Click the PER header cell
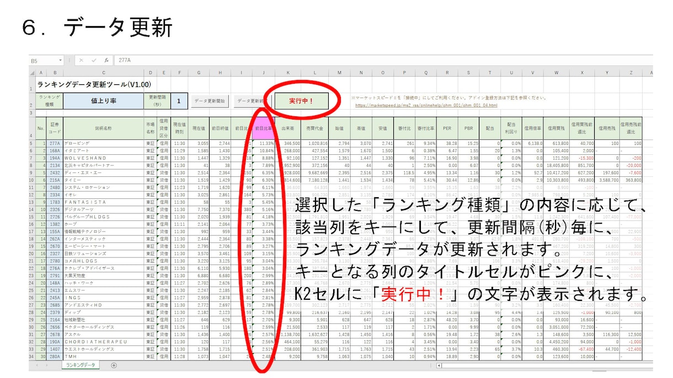This screenshot has height=378, width=673. [447, 127]
